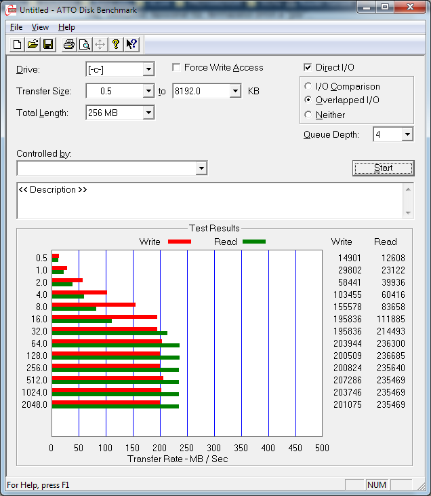Click the Transfer Rate - MB / Sec axis label

[178, 459]
